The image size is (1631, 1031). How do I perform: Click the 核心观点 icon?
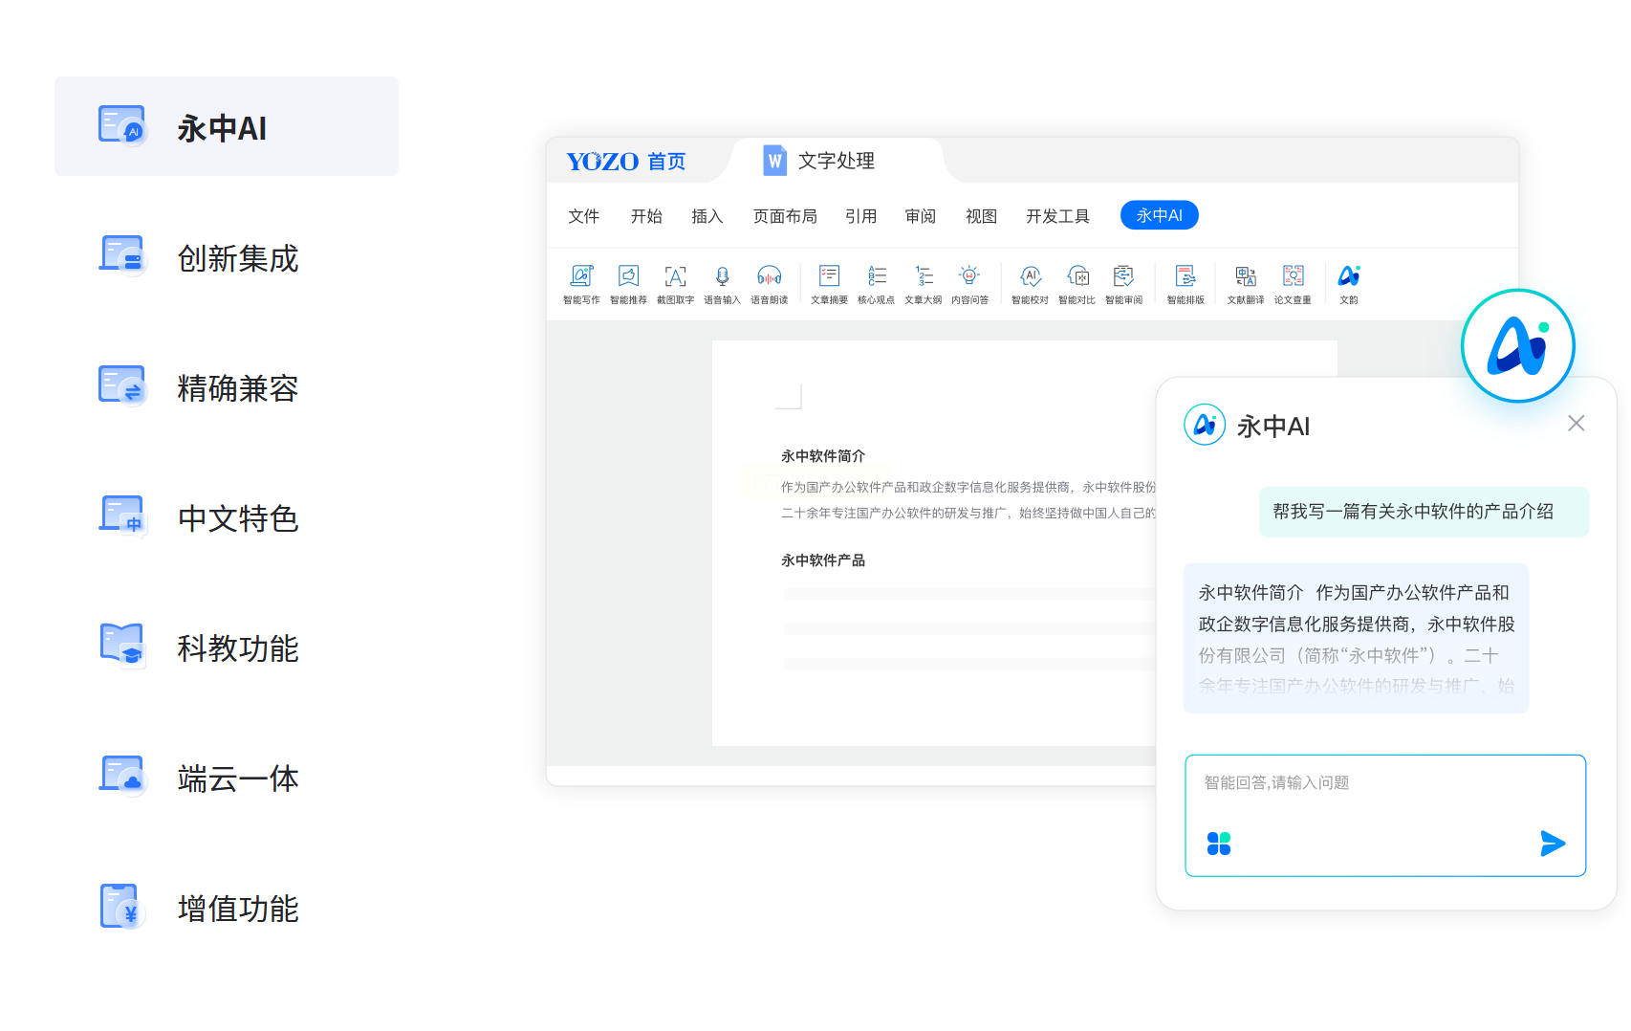click(876, 284)
